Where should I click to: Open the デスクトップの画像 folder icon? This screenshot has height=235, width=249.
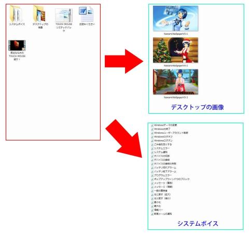[x=40, y=13]
